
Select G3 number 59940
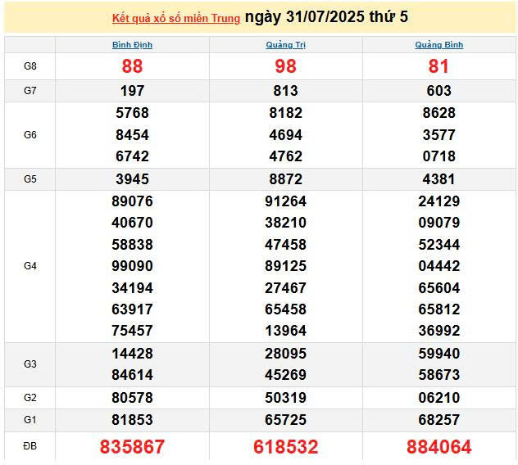pyautogui.click(x=439, y=354)
